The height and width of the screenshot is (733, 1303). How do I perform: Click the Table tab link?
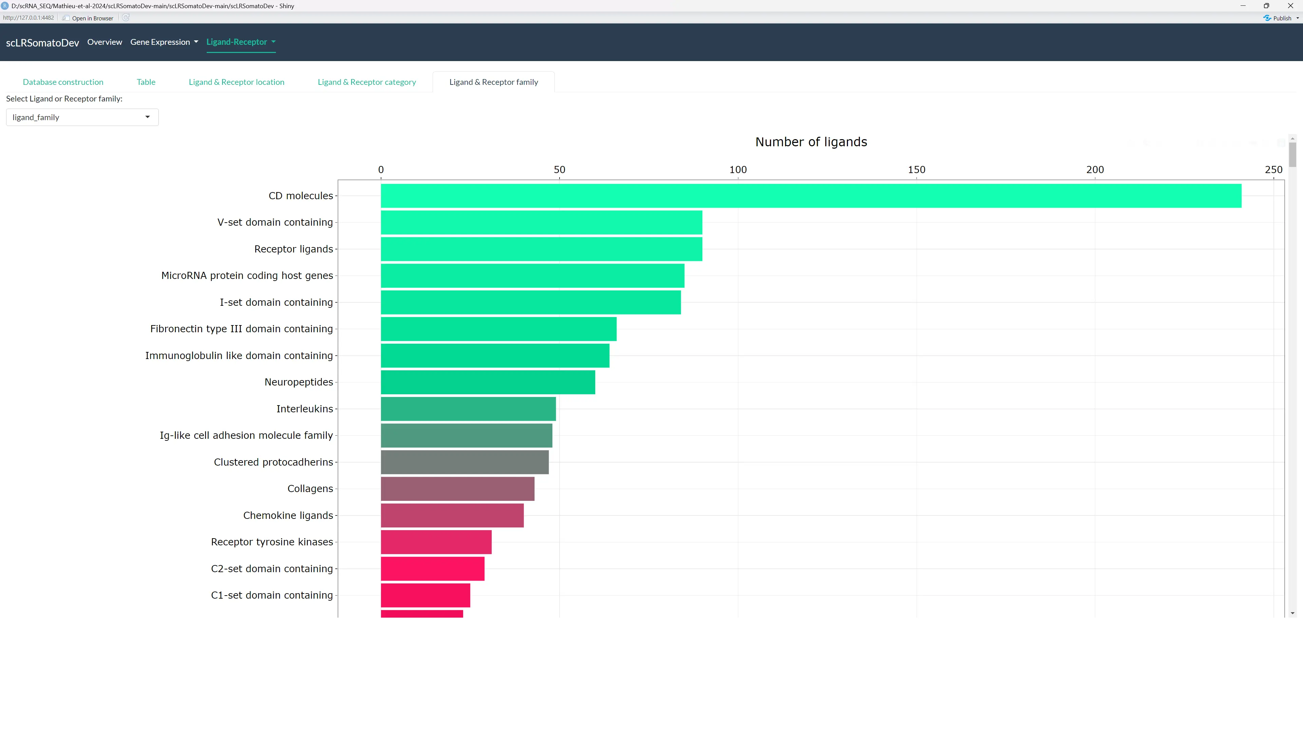(x=146, y=82)
